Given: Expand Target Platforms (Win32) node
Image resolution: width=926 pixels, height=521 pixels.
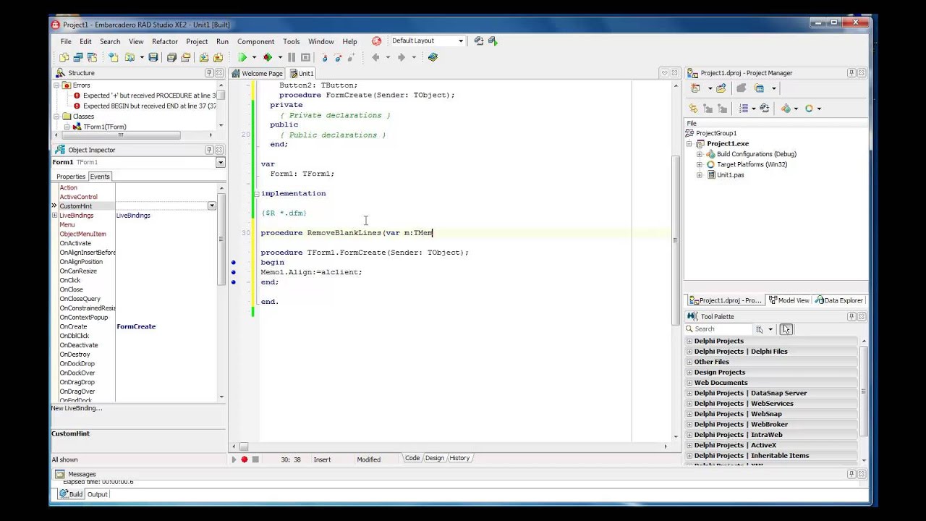Looking at the screenshot, I should click(700, 164).
